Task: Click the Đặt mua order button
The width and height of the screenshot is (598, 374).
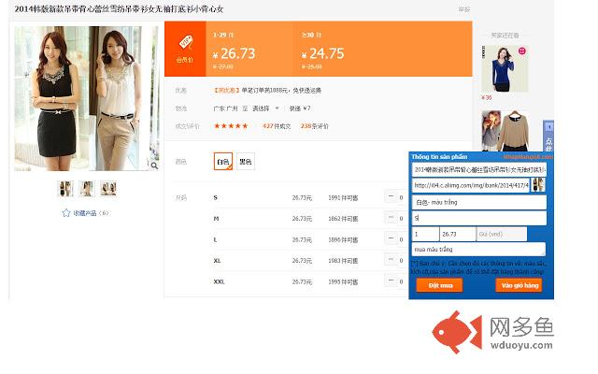Action: (x=438, y=284)
